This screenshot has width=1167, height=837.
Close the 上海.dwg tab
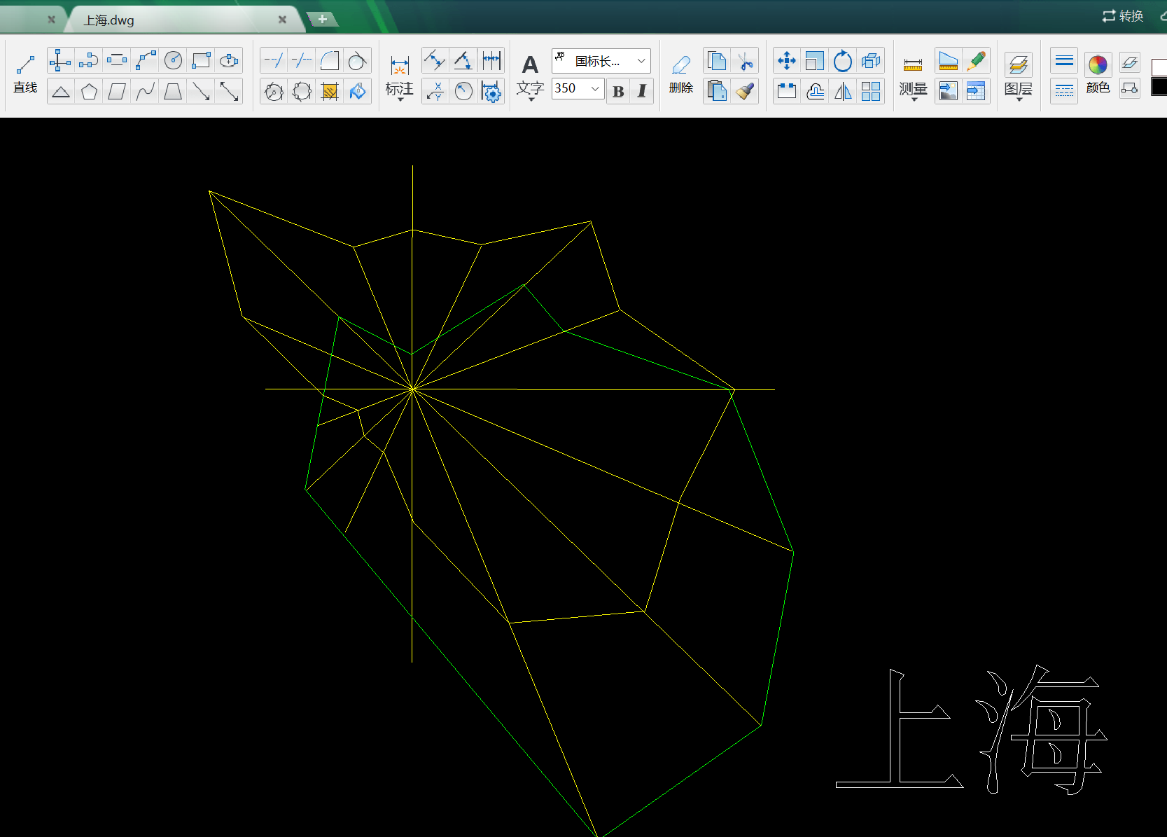click(282, 20)
